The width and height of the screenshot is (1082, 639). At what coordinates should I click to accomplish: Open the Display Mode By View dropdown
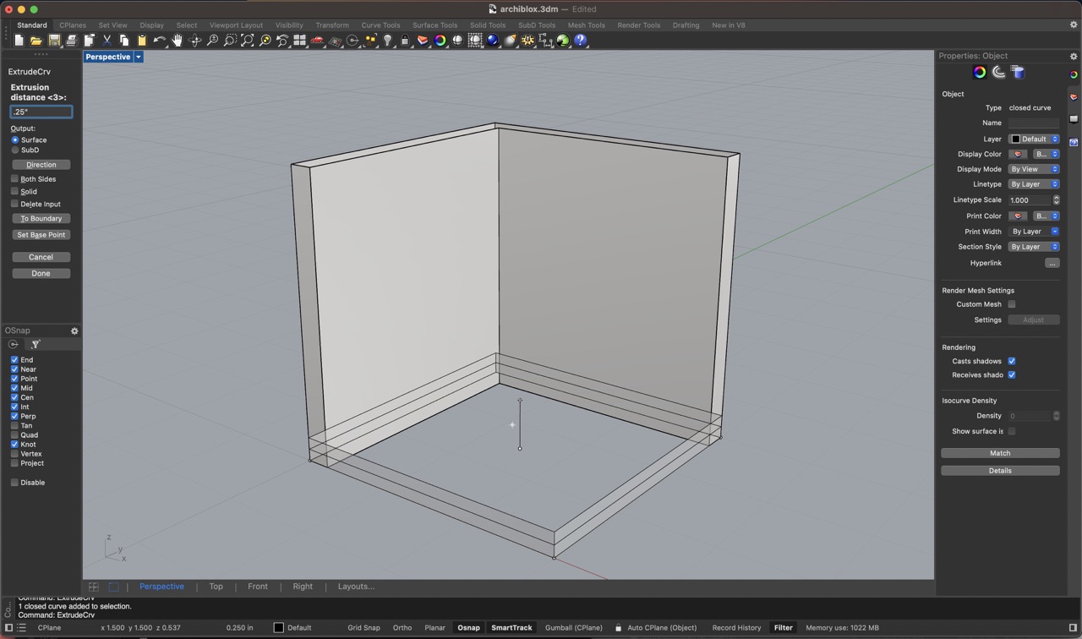[x=1034, y=169]
